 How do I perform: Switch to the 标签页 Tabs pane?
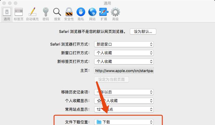pyautogui.click(x=19, y=14)
